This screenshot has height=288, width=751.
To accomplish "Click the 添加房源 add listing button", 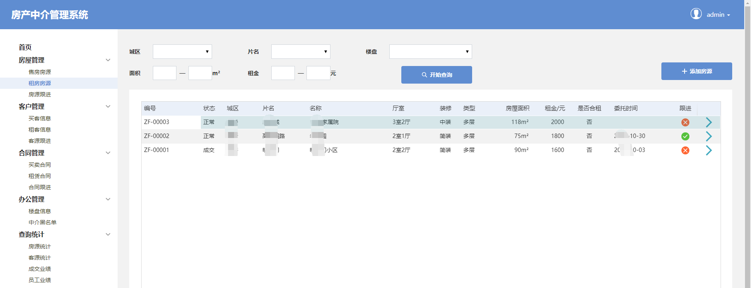I will [696, 71].
